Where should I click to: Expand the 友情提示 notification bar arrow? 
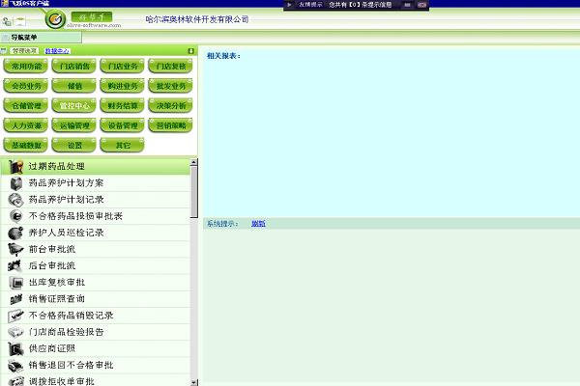tap(290, 5)
